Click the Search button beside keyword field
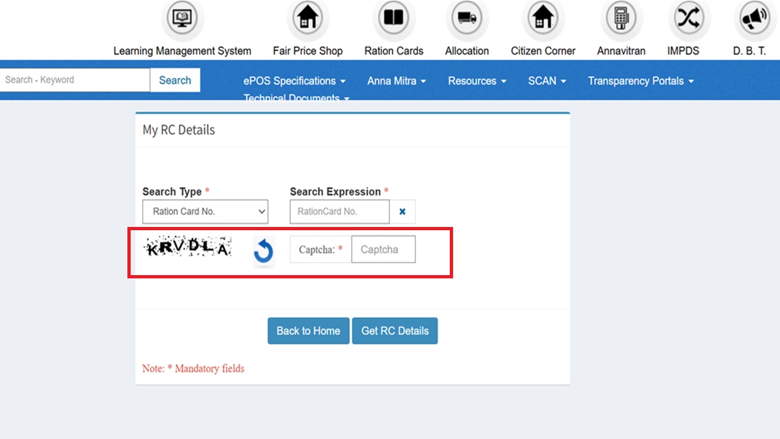 click(x=175, y=81)
